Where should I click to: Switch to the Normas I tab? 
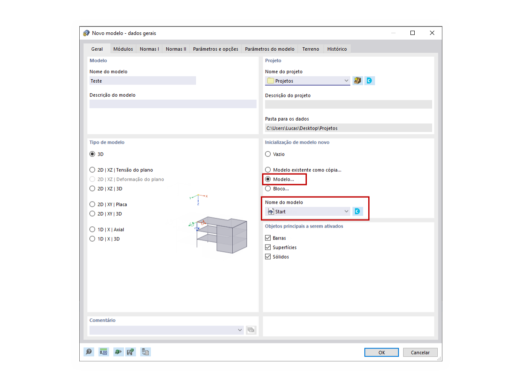(149, 49)
